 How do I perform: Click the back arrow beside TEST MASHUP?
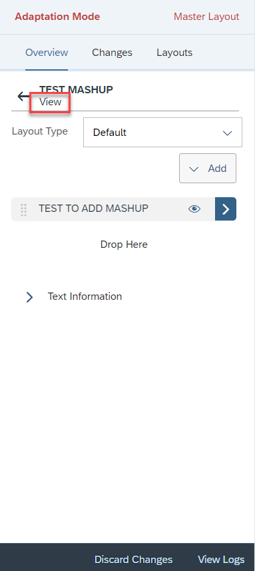(x=23, y=96)
